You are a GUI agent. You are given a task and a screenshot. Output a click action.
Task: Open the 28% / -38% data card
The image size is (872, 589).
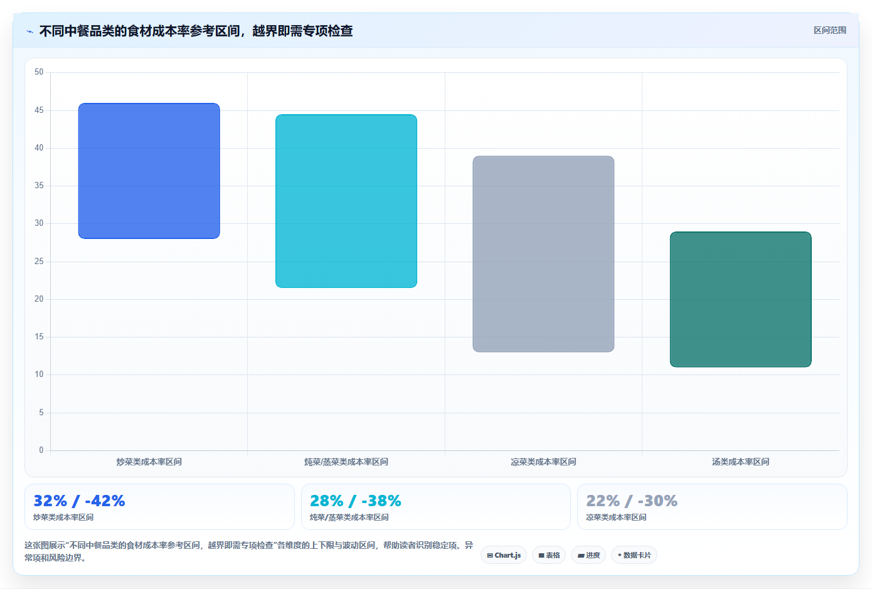tap(436, 507)
